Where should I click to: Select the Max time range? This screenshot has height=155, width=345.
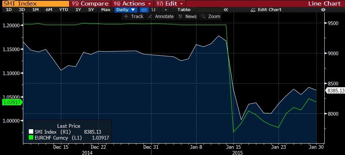pos(106,10)
